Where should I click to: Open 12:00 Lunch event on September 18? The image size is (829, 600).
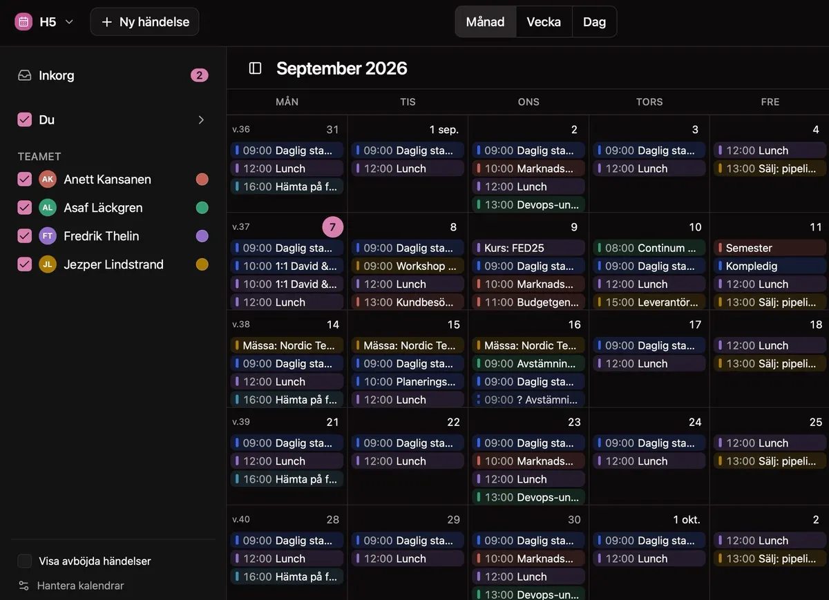point(770,345)
